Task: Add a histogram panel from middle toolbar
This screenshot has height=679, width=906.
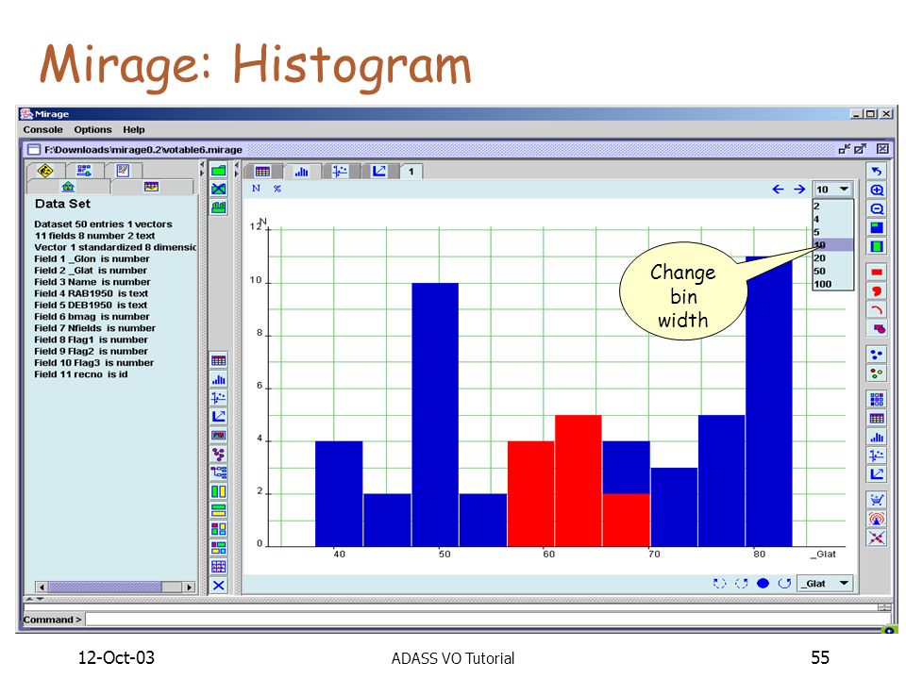Action: pos(218,379)
